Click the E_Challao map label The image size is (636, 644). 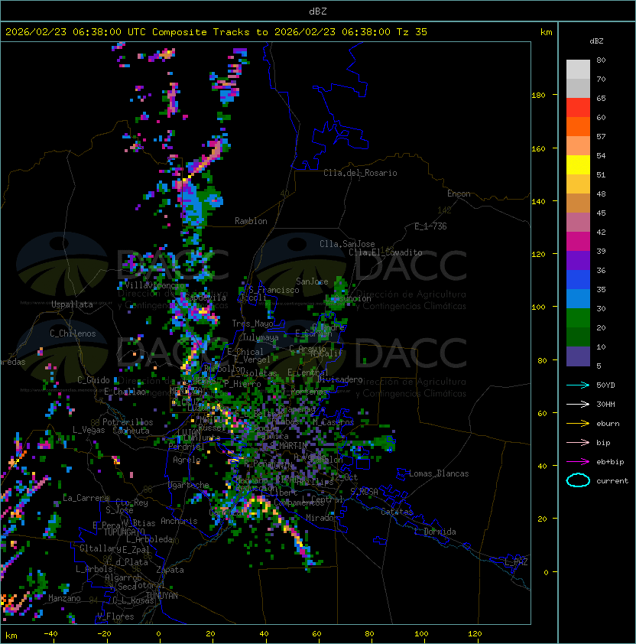[x=125, y=392]
